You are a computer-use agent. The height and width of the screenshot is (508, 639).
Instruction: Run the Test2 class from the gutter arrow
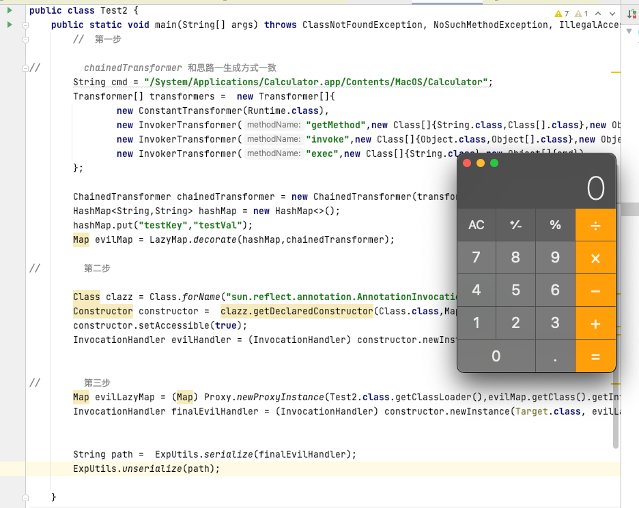[10, 10]
